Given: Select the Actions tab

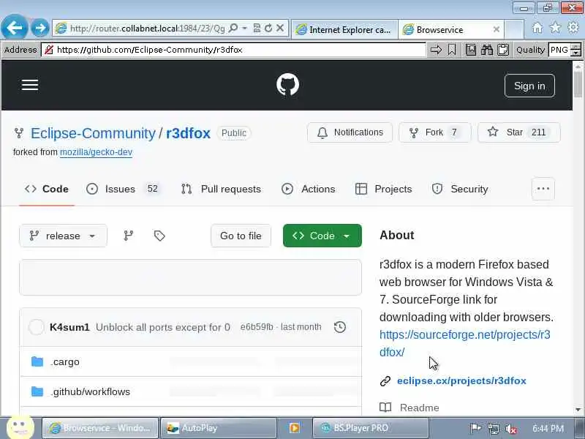Looking at the screenshot, I should point(308,189).
